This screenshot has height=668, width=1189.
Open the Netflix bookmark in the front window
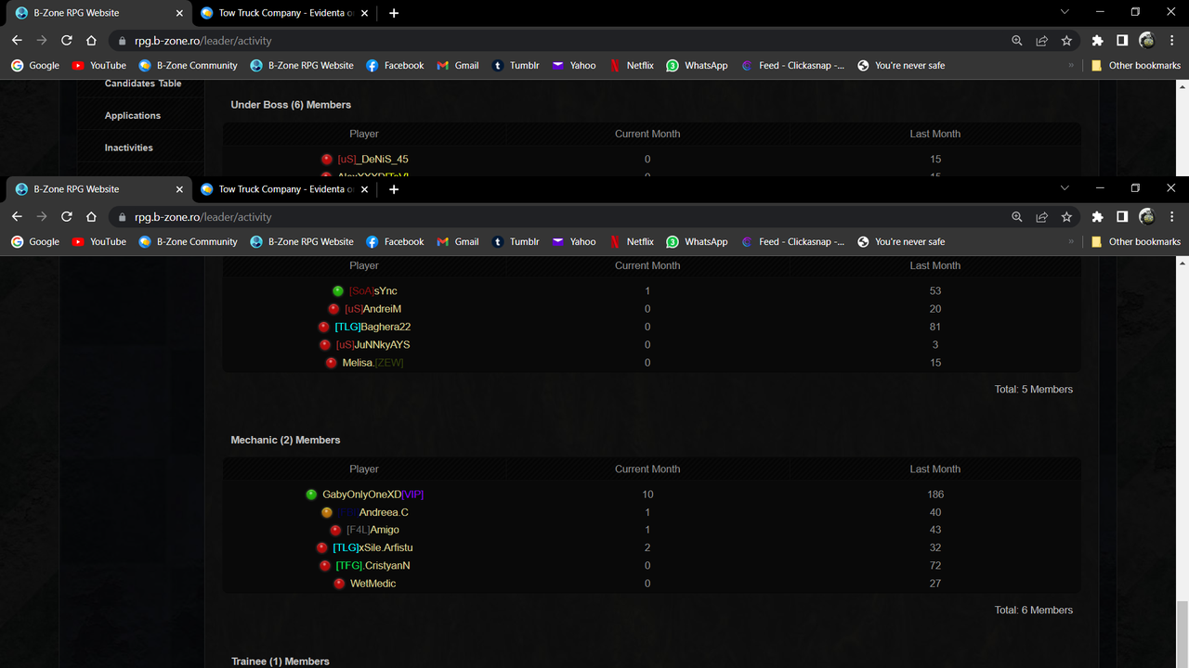click(x=632, y=242)
